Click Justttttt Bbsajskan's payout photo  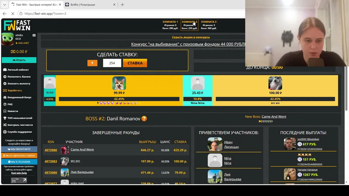click(290, 144)
